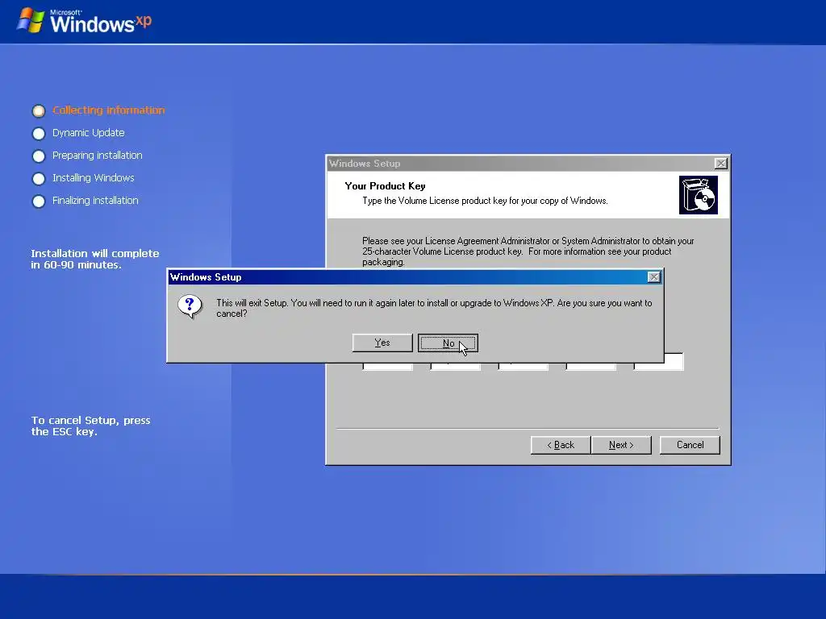Click the "Your Product Key" heading
The height and width of the screenshot is (619, 826).
pyautogui.click(x=385, y=186)
